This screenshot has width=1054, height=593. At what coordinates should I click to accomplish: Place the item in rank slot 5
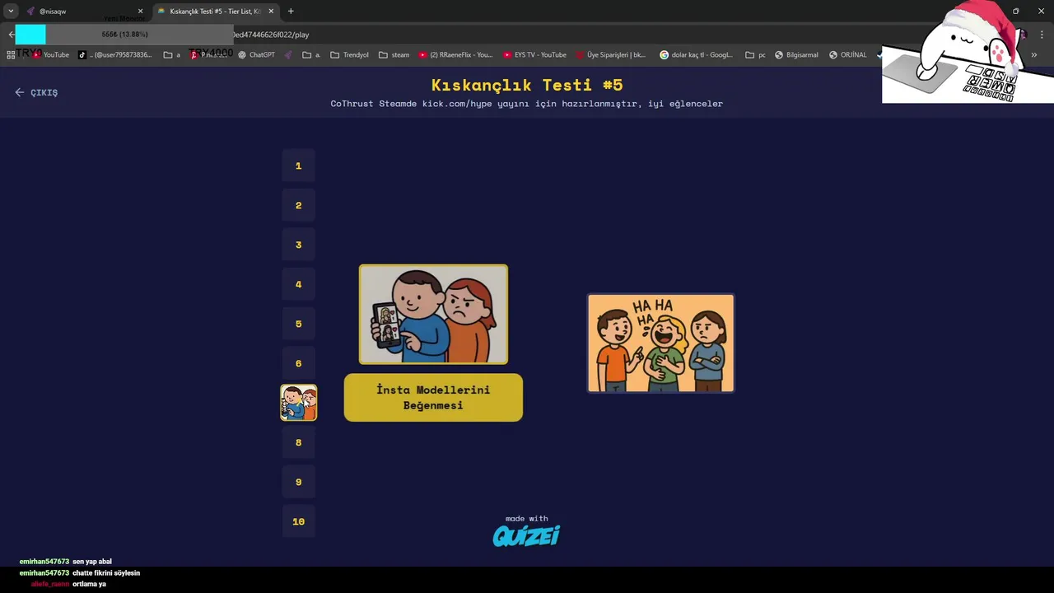click(x=299, y=324)
